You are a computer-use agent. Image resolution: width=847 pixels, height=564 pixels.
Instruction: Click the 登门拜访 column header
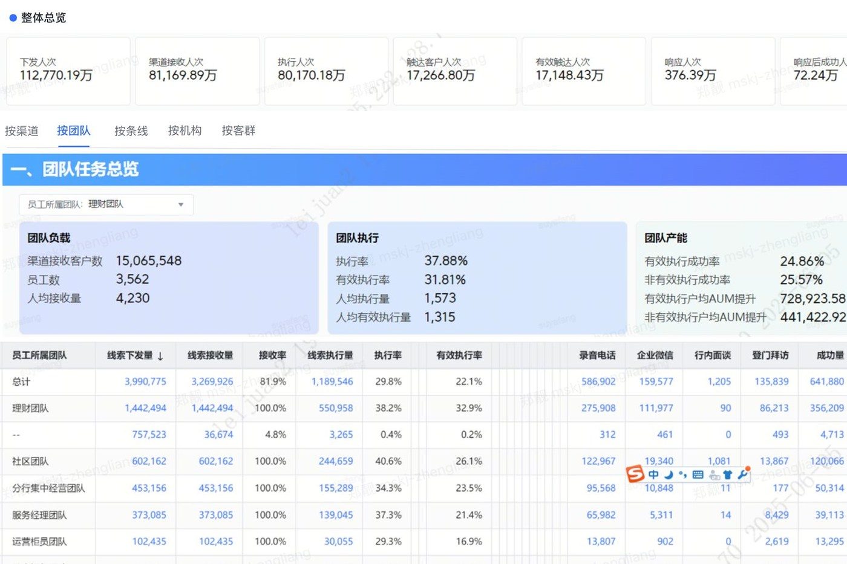click(770, 355)
